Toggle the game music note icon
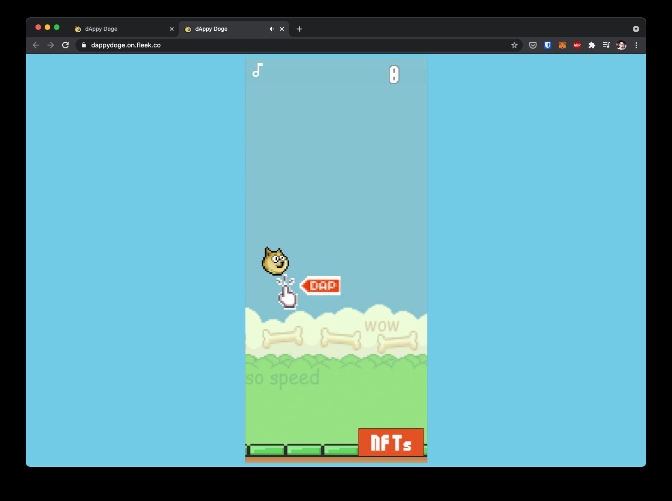 [x=257, y=70]
